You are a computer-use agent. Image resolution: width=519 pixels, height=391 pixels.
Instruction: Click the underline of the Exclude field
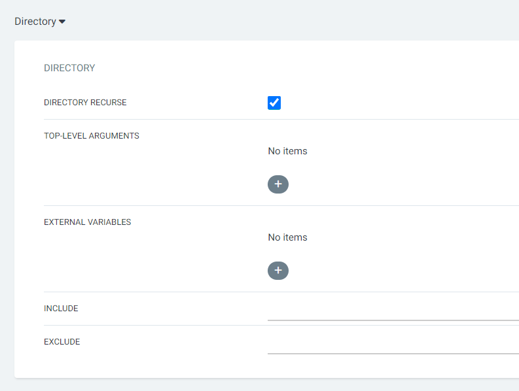point(393,354)
